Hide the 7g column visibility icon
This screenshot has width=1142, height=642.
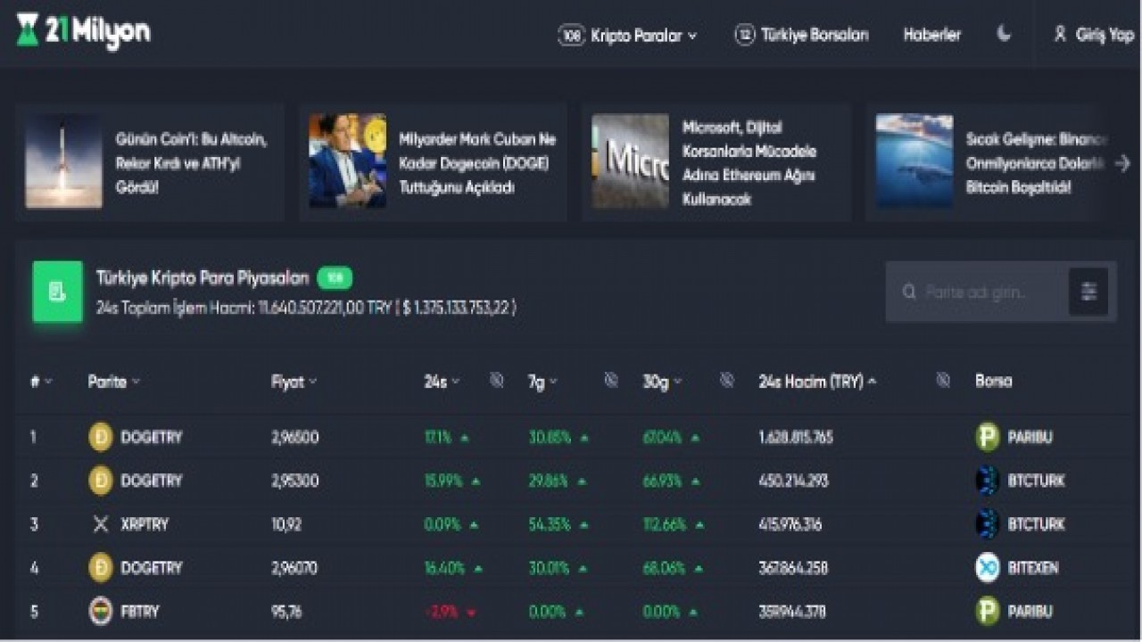pos(611,381)
